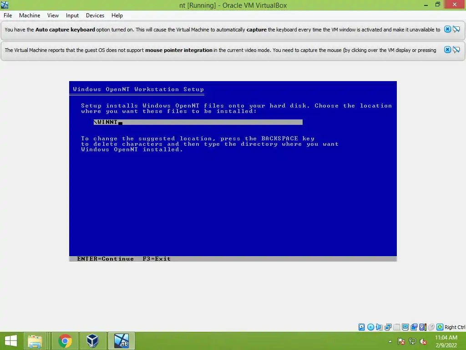Click grayed USB devices status icon
466x350 pixels.
click(x=396, y=327)
